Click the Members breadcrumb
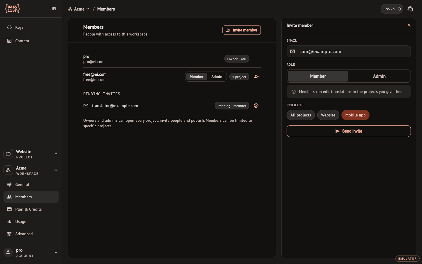Screen dimensions: 422x264 coord(106,9)
